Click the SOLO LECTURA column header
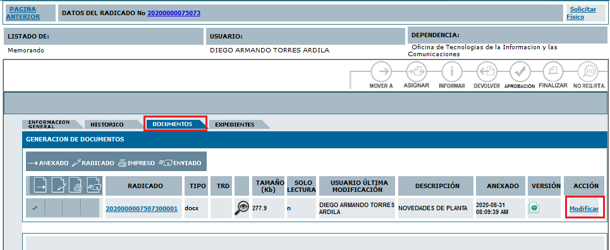Image resolution: width=610 pixels, height=250 pixels. [302, 186]
